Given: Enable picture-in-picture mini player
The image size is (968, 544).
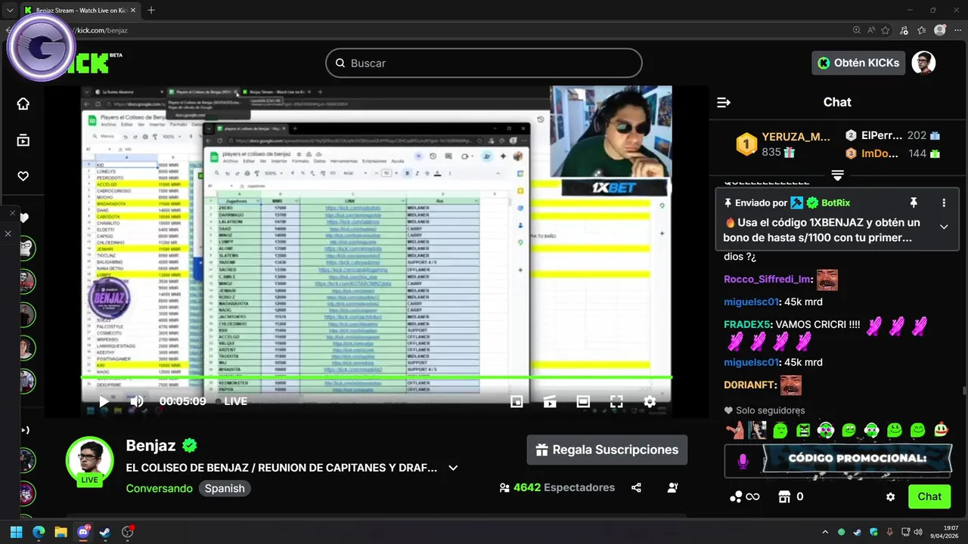Looking at the screenshot, I should pyautogui.click(x=517, y=402).
